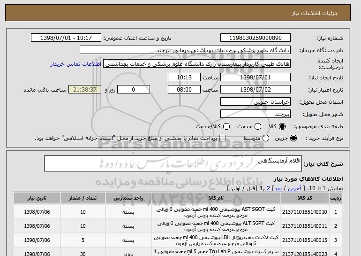Select the متوسط purchase type radio
Screen dimensions: 361x256
pyautogui.click(x=266, y=138)
